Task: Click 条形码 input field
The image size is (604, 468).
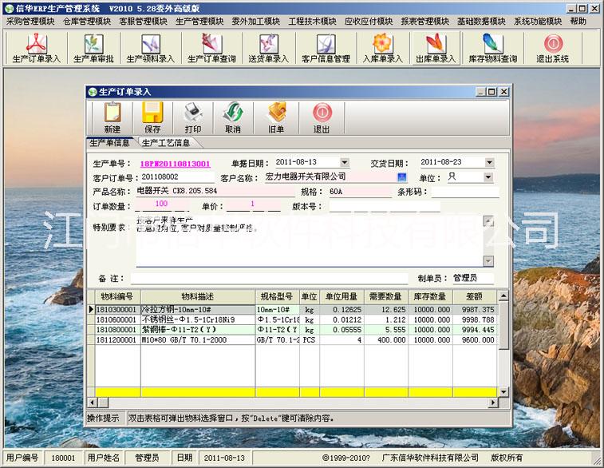Action: pos(465,192)
